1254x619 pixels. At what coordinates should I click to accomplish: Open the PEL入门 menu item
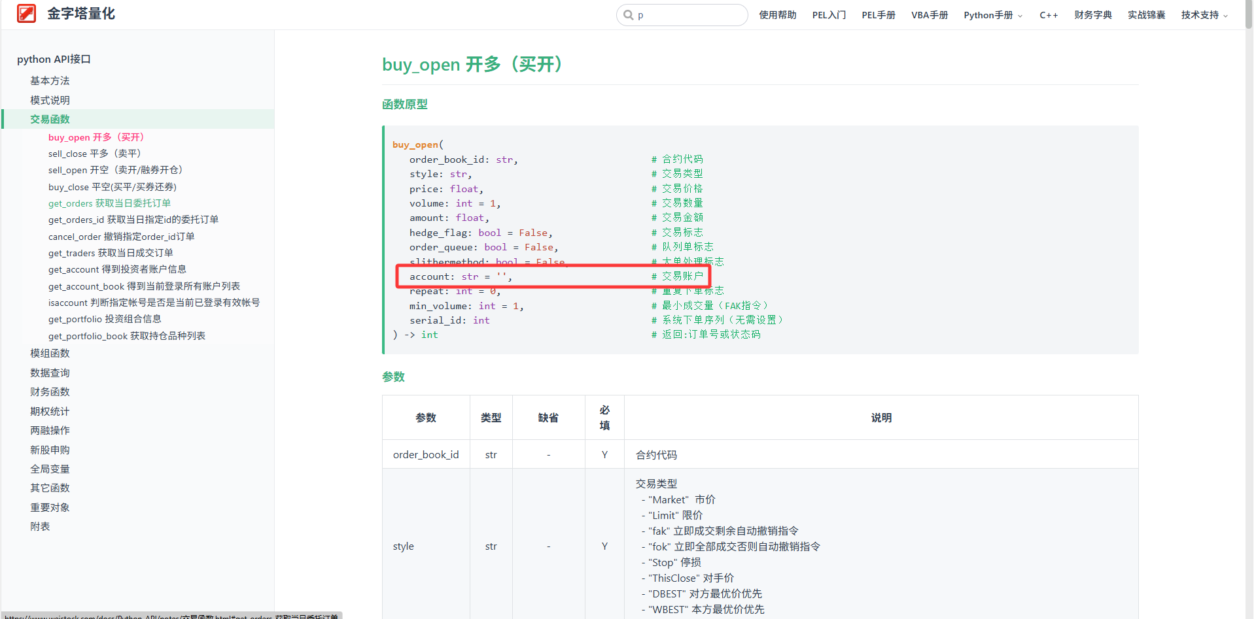click(829, 15)
